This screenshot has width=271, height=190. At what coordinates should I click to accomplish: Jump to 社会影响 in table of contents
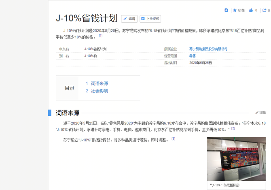click(x=99, y=91)
